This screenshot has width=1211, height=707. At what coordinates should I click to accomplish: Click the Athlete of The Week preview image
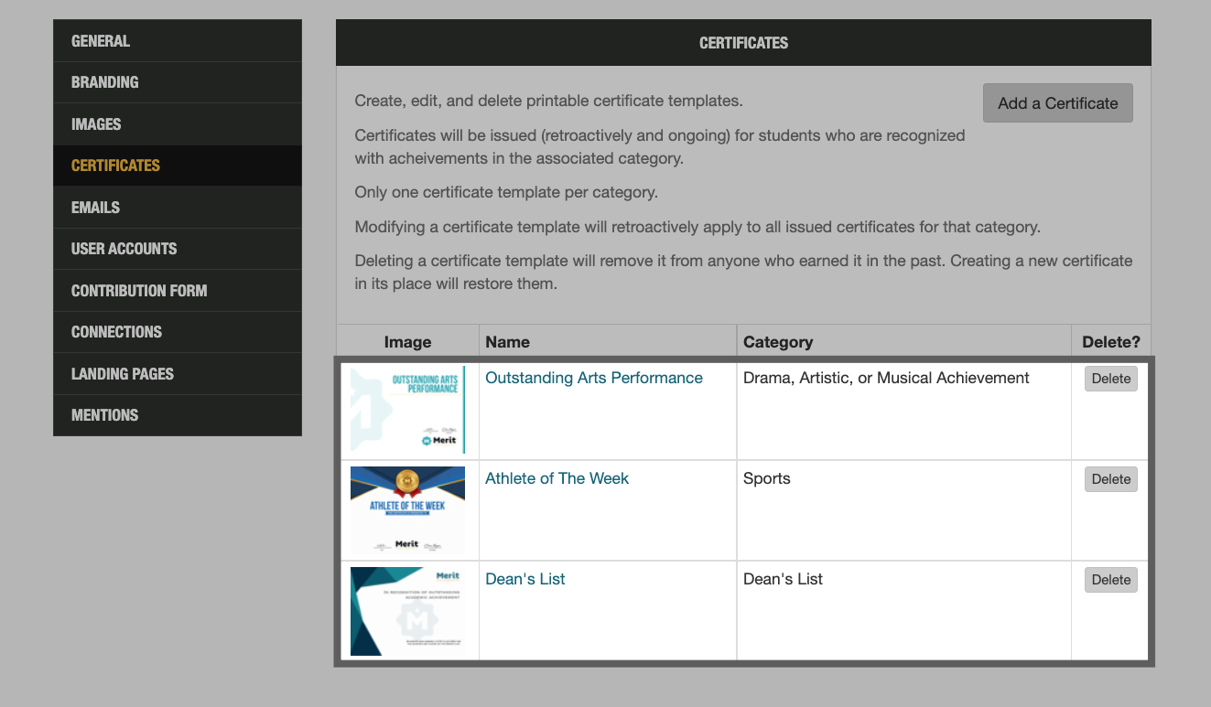click(x=407, y=509)
